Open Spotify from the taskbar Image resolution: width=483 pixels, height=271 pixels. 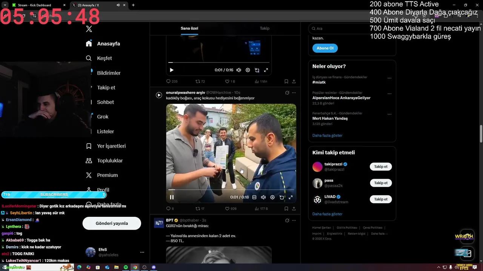tap(126, 267)
